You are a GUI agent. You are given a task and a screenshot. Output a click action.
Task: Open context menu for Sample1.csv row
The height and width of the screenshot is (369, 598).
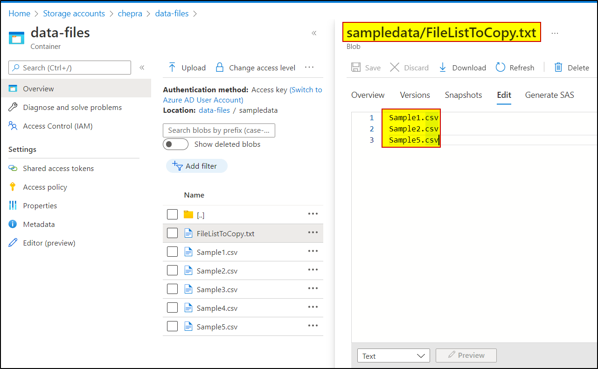point(313,251)
